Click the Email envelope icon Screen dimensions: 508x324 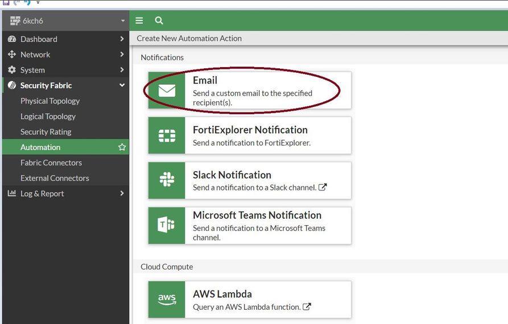[167, 90]
